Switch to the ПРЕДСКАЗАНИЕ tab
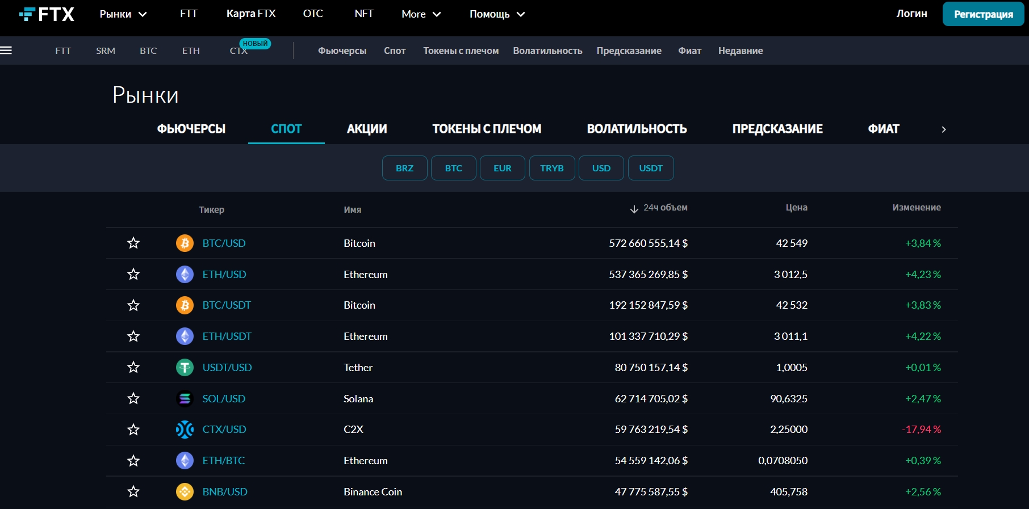Image resolution: width=1029 pixels, height=509 pixels. coord(777,129)
